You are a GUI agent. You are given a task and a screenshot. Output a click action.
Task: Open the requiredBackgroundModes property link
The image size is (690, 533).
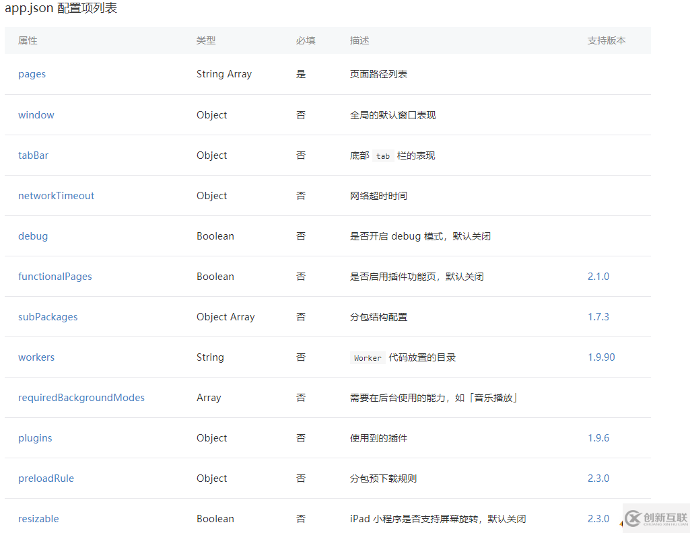click(81, 398)
